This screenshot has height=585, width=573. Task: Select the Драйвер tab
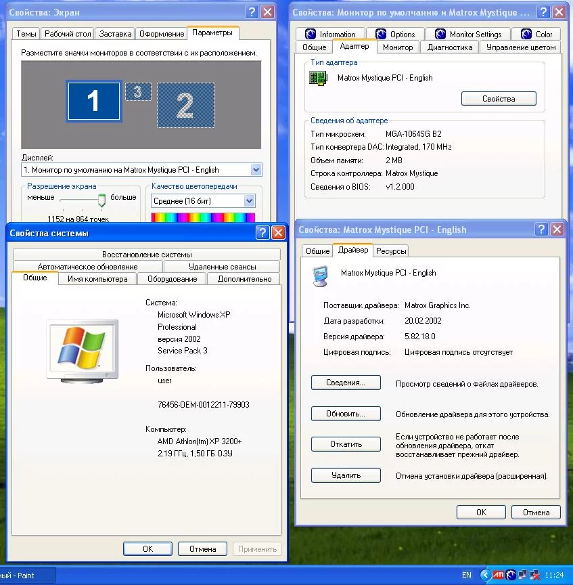pyautogui.click(x=353, y=250)
